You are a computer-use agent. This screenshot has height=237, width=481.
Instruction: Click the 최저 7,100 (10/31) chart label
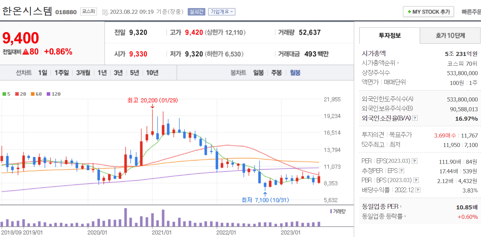coord(265,200)
